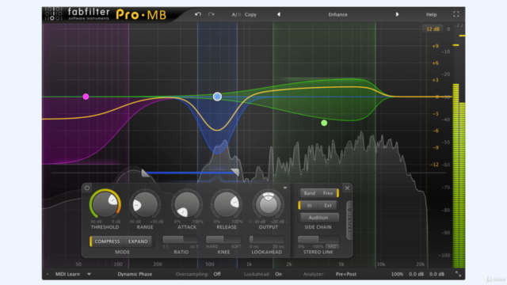Open band menu dropdown arrow
The width and height of the screenshot is (507, 285).
[x=285, y=188]
